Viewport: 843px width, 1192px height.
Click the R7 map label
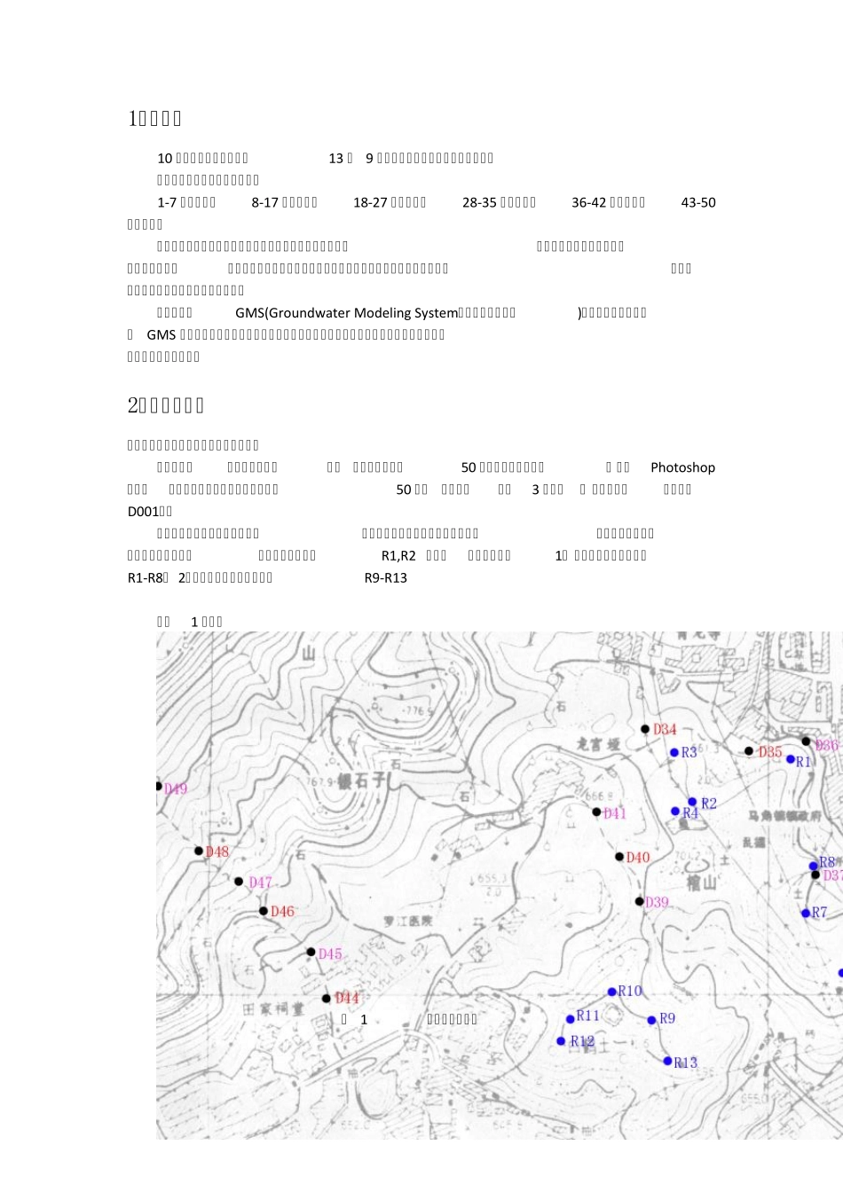[819, 913]
